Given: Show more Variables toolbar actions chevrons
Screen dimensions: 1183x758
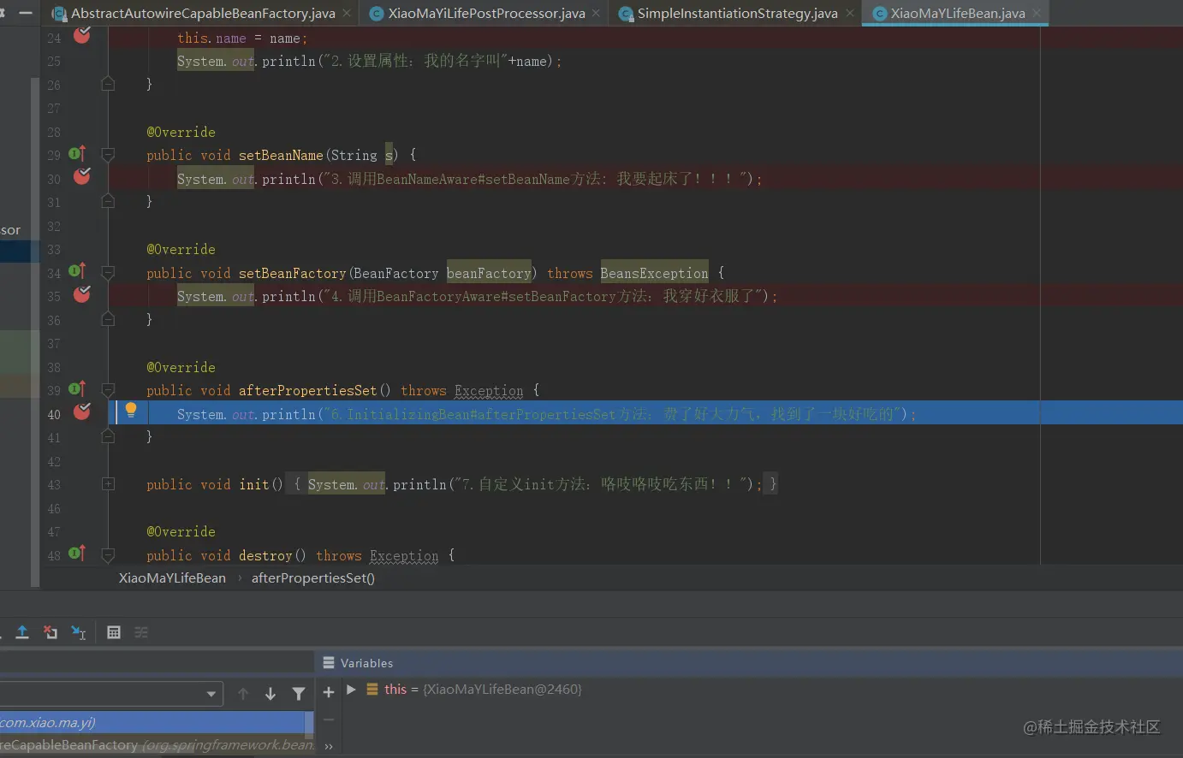Looking at the screenshot, I should click(329, 746).
